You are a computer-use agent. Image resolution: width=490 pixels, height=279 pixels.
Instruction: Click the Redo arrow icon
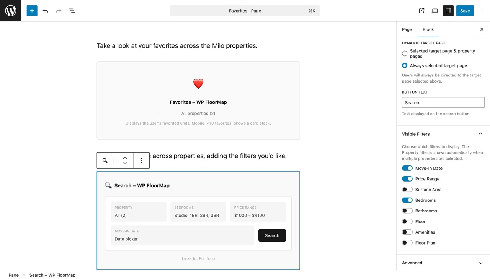tap(58, 10)
